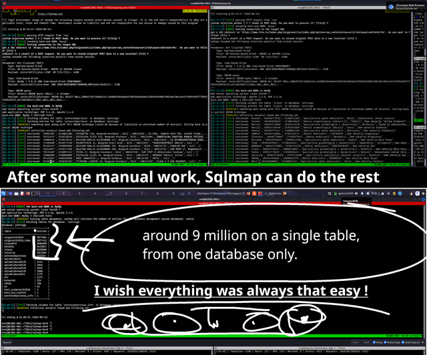Click the green lock VPN tray icon

335,194
